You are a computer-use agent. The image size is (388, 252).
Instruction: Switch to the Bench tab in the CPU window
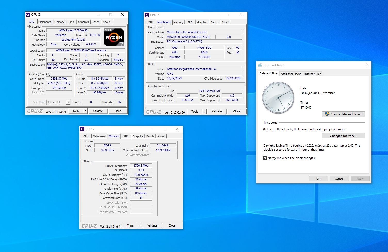96,22
